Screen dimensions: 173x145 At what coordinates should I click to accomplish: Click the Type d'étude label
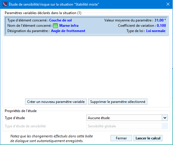point(15,118)
